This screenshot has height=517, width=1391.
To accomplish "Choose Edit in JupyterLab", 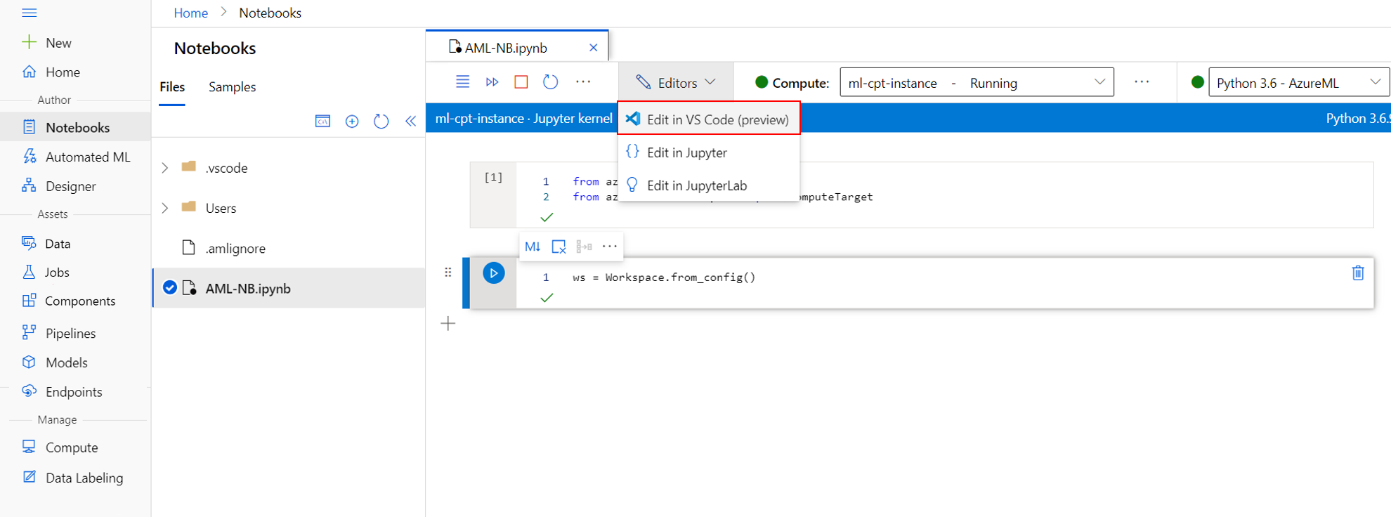I will 709,185.
